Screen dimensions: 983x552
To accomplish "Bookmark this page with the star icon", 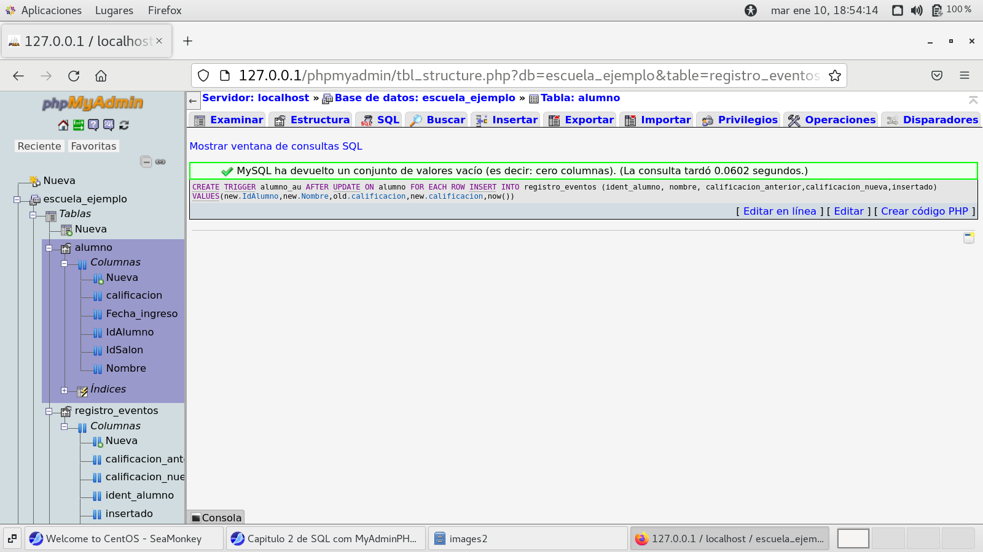I will click(x=834, y=75).
